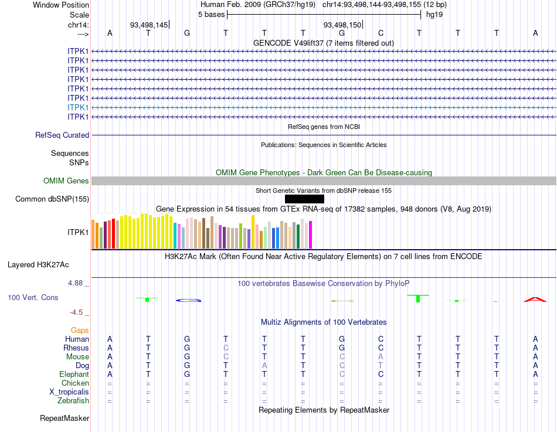Click Publications: Sequences in Scientific Articles title
Image resolution: width=557 pixels, height=432 pixels.
[324, 145]
